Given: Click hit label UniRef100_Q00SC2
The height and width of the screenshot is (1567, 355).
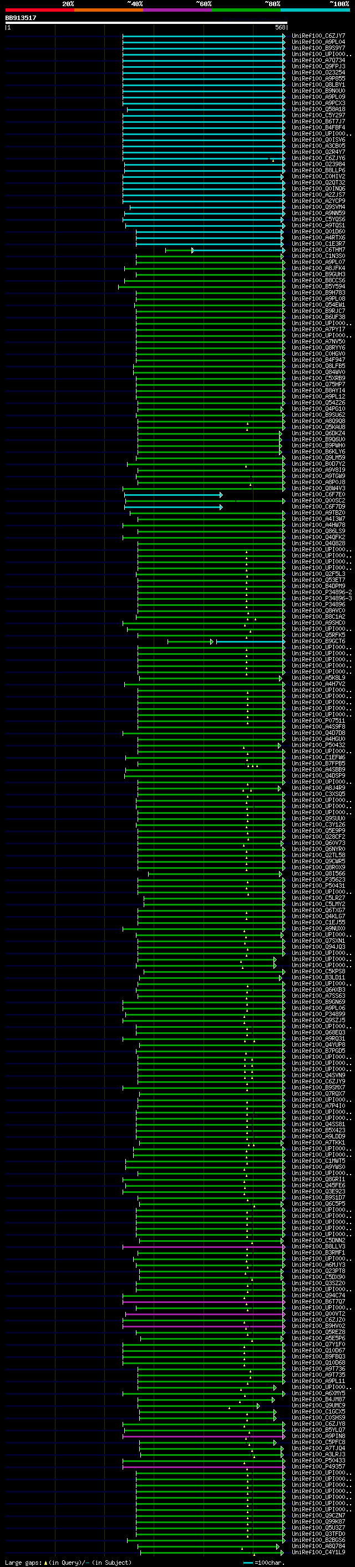Looking at the screenshot, I should point(318,500).
